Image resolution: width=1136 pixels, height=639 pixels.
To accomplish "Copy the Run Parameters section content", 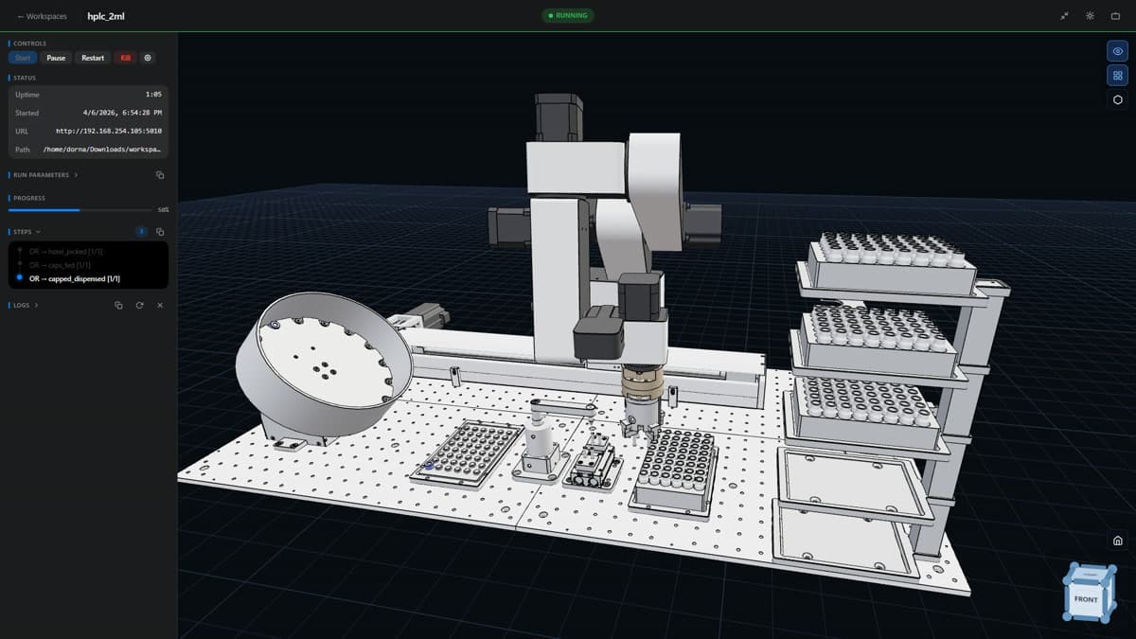I will click(160, 174).
